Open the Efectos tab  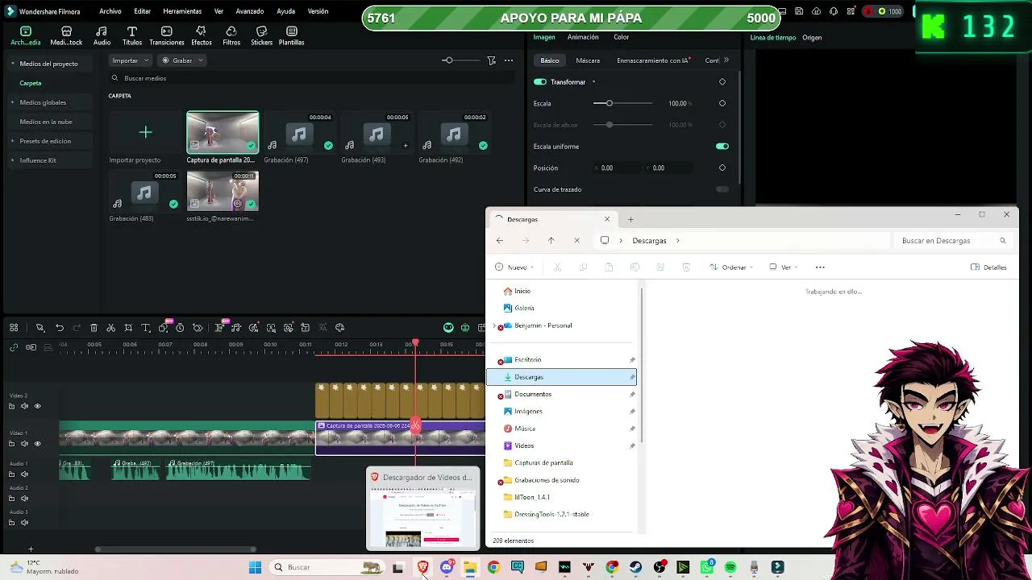pos(202,36)
